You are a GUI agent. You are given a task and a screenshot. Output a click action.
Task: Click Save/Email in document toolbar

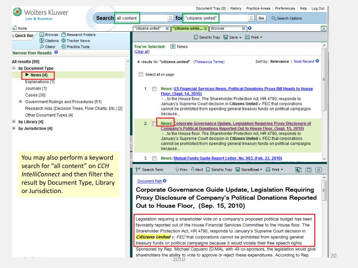tap(249, 170)
